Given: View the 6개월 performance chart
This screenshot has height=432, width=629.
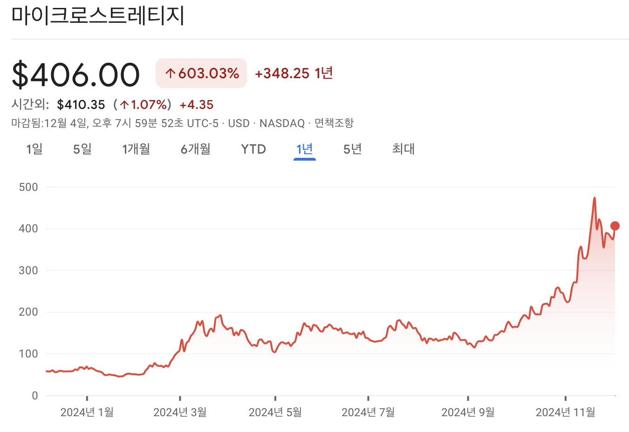Looking at the screenshot, I should pyautogui.click(x=195, y=149).
